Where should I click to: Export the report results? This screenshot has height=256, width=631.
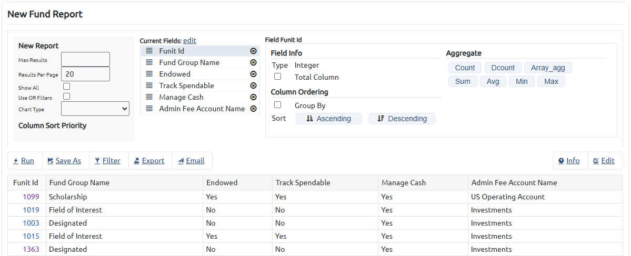[149, 161]
